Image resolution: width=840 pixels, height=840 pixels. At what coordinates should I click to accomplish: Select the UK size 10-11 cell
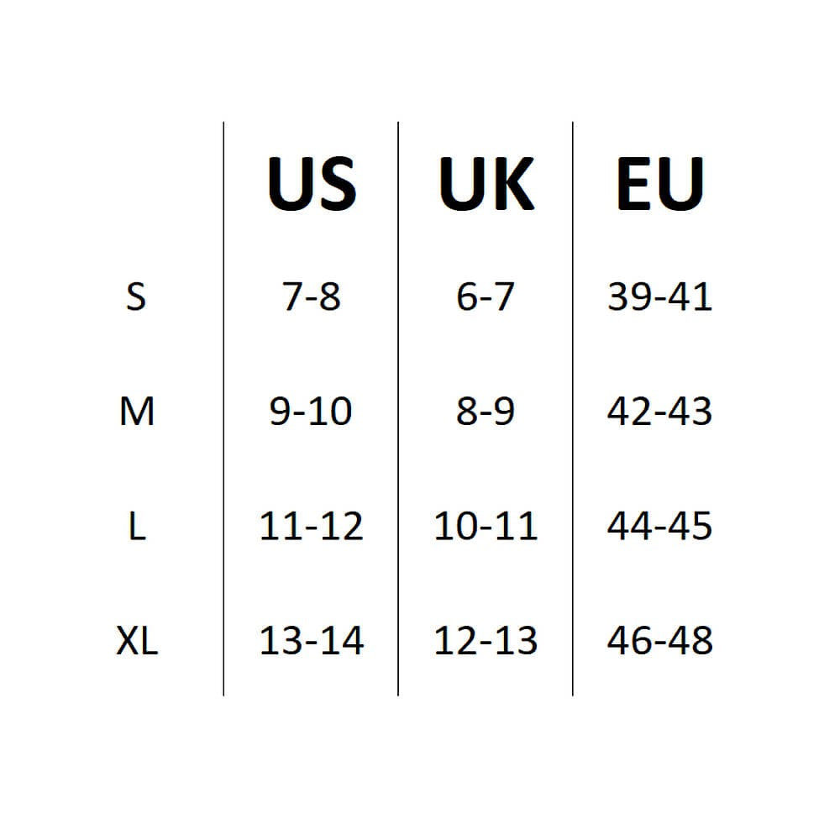tap(486, 527)
